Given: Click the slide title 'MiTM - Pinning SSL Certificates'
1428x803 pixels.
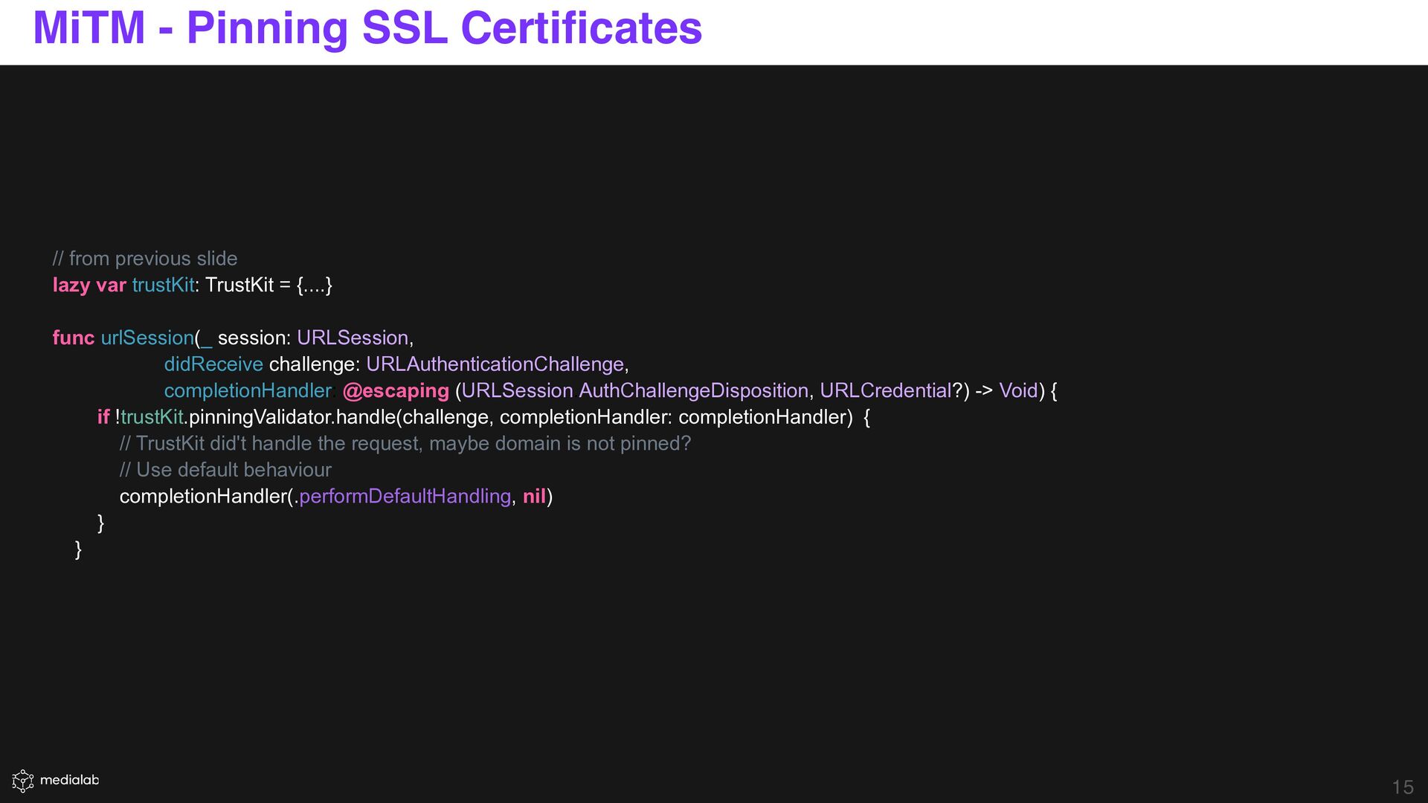Looking at the screenshot, I should click(x=367, y=28).
